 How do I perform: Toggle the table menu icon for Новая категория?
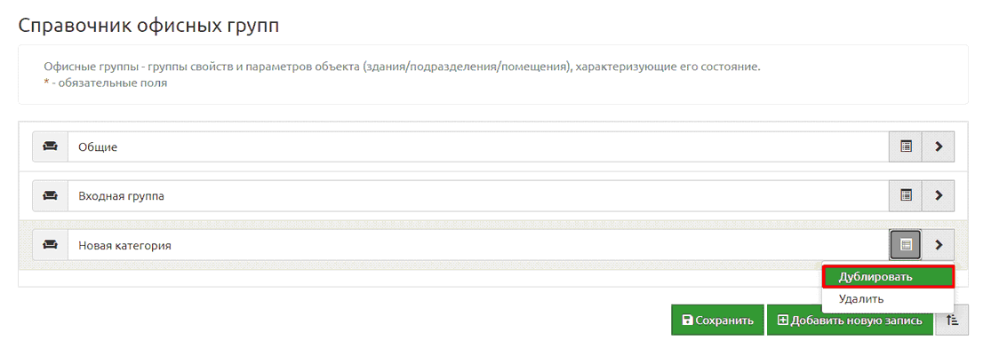pyautogui.click(x=906, y=245)
